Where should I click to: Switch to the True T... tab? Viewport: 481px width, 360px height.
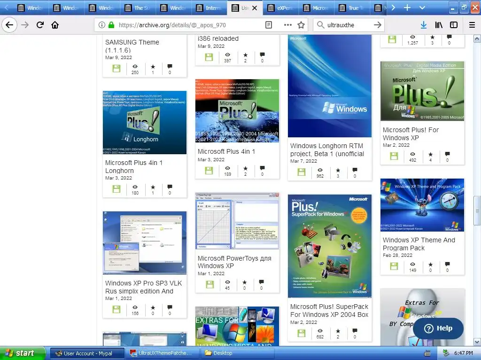click(x=352, y=8)
